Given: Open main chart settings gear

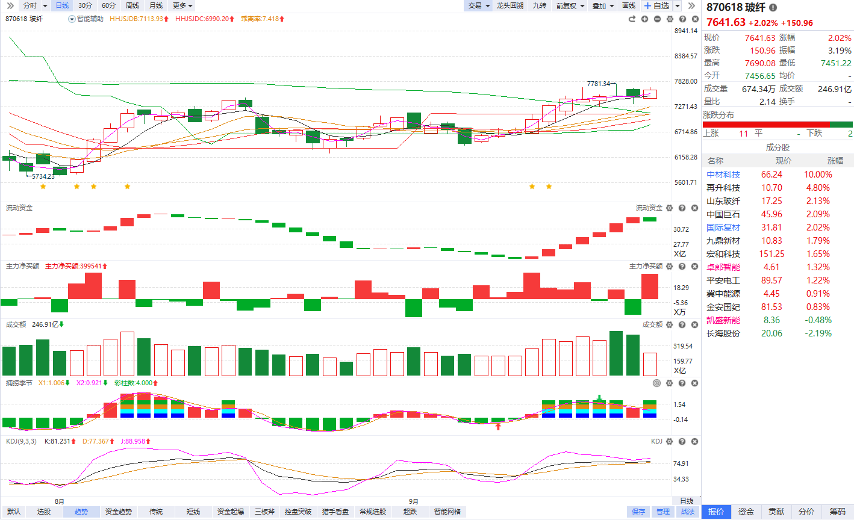Looking at the screenshot, I should (x=670, y=19).
